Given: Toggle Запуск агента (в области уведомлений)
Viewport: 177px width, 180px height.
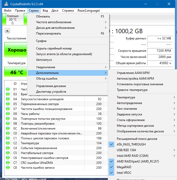Looking at the screenshot, I should 68,54.
